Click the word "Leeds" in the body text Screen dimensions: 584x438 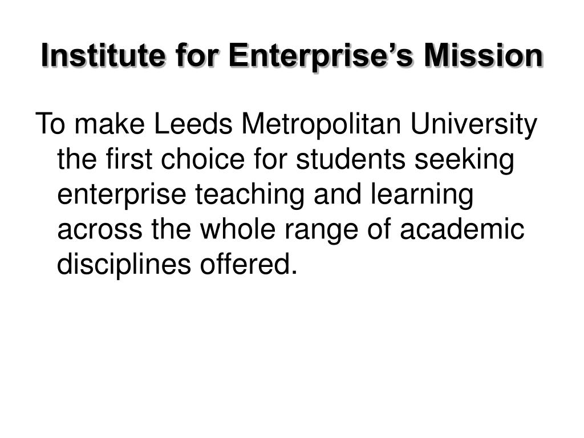193,124
